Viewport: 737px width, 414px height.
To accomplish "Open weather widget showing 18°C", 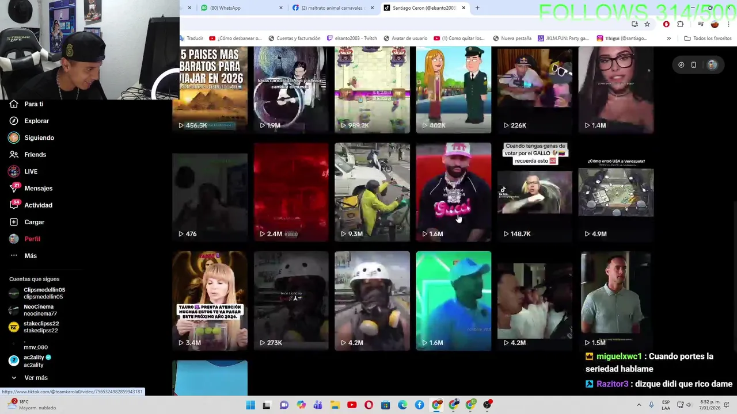I will coord(32,405).
